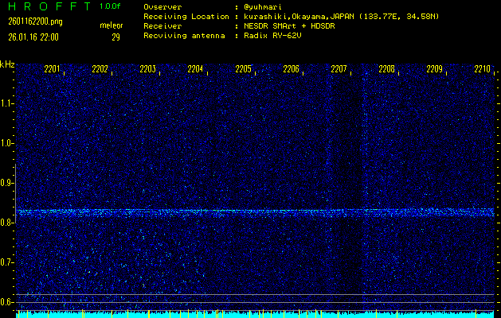
Task: Select the 2203 time tick label
Action: 148,69
